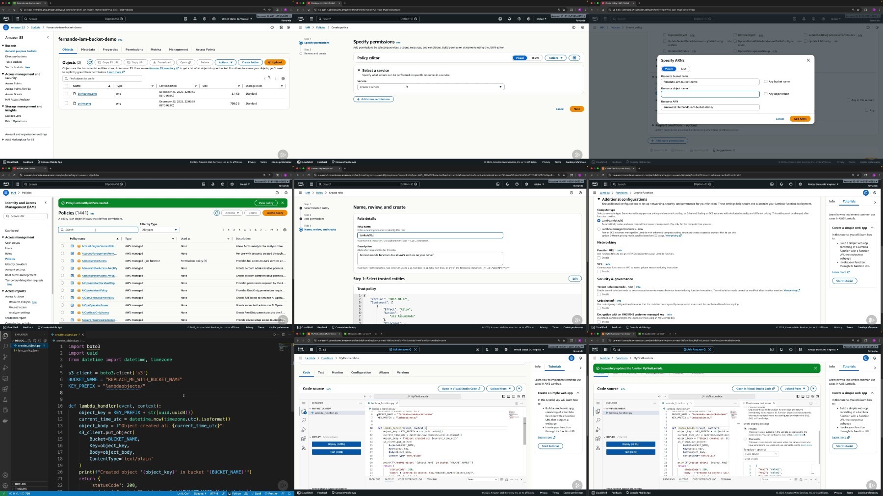The height and width of the screenshot is (496, 883).
Task: Switch Policy editor to the JSON view
Action: click(x=535, y=58)
